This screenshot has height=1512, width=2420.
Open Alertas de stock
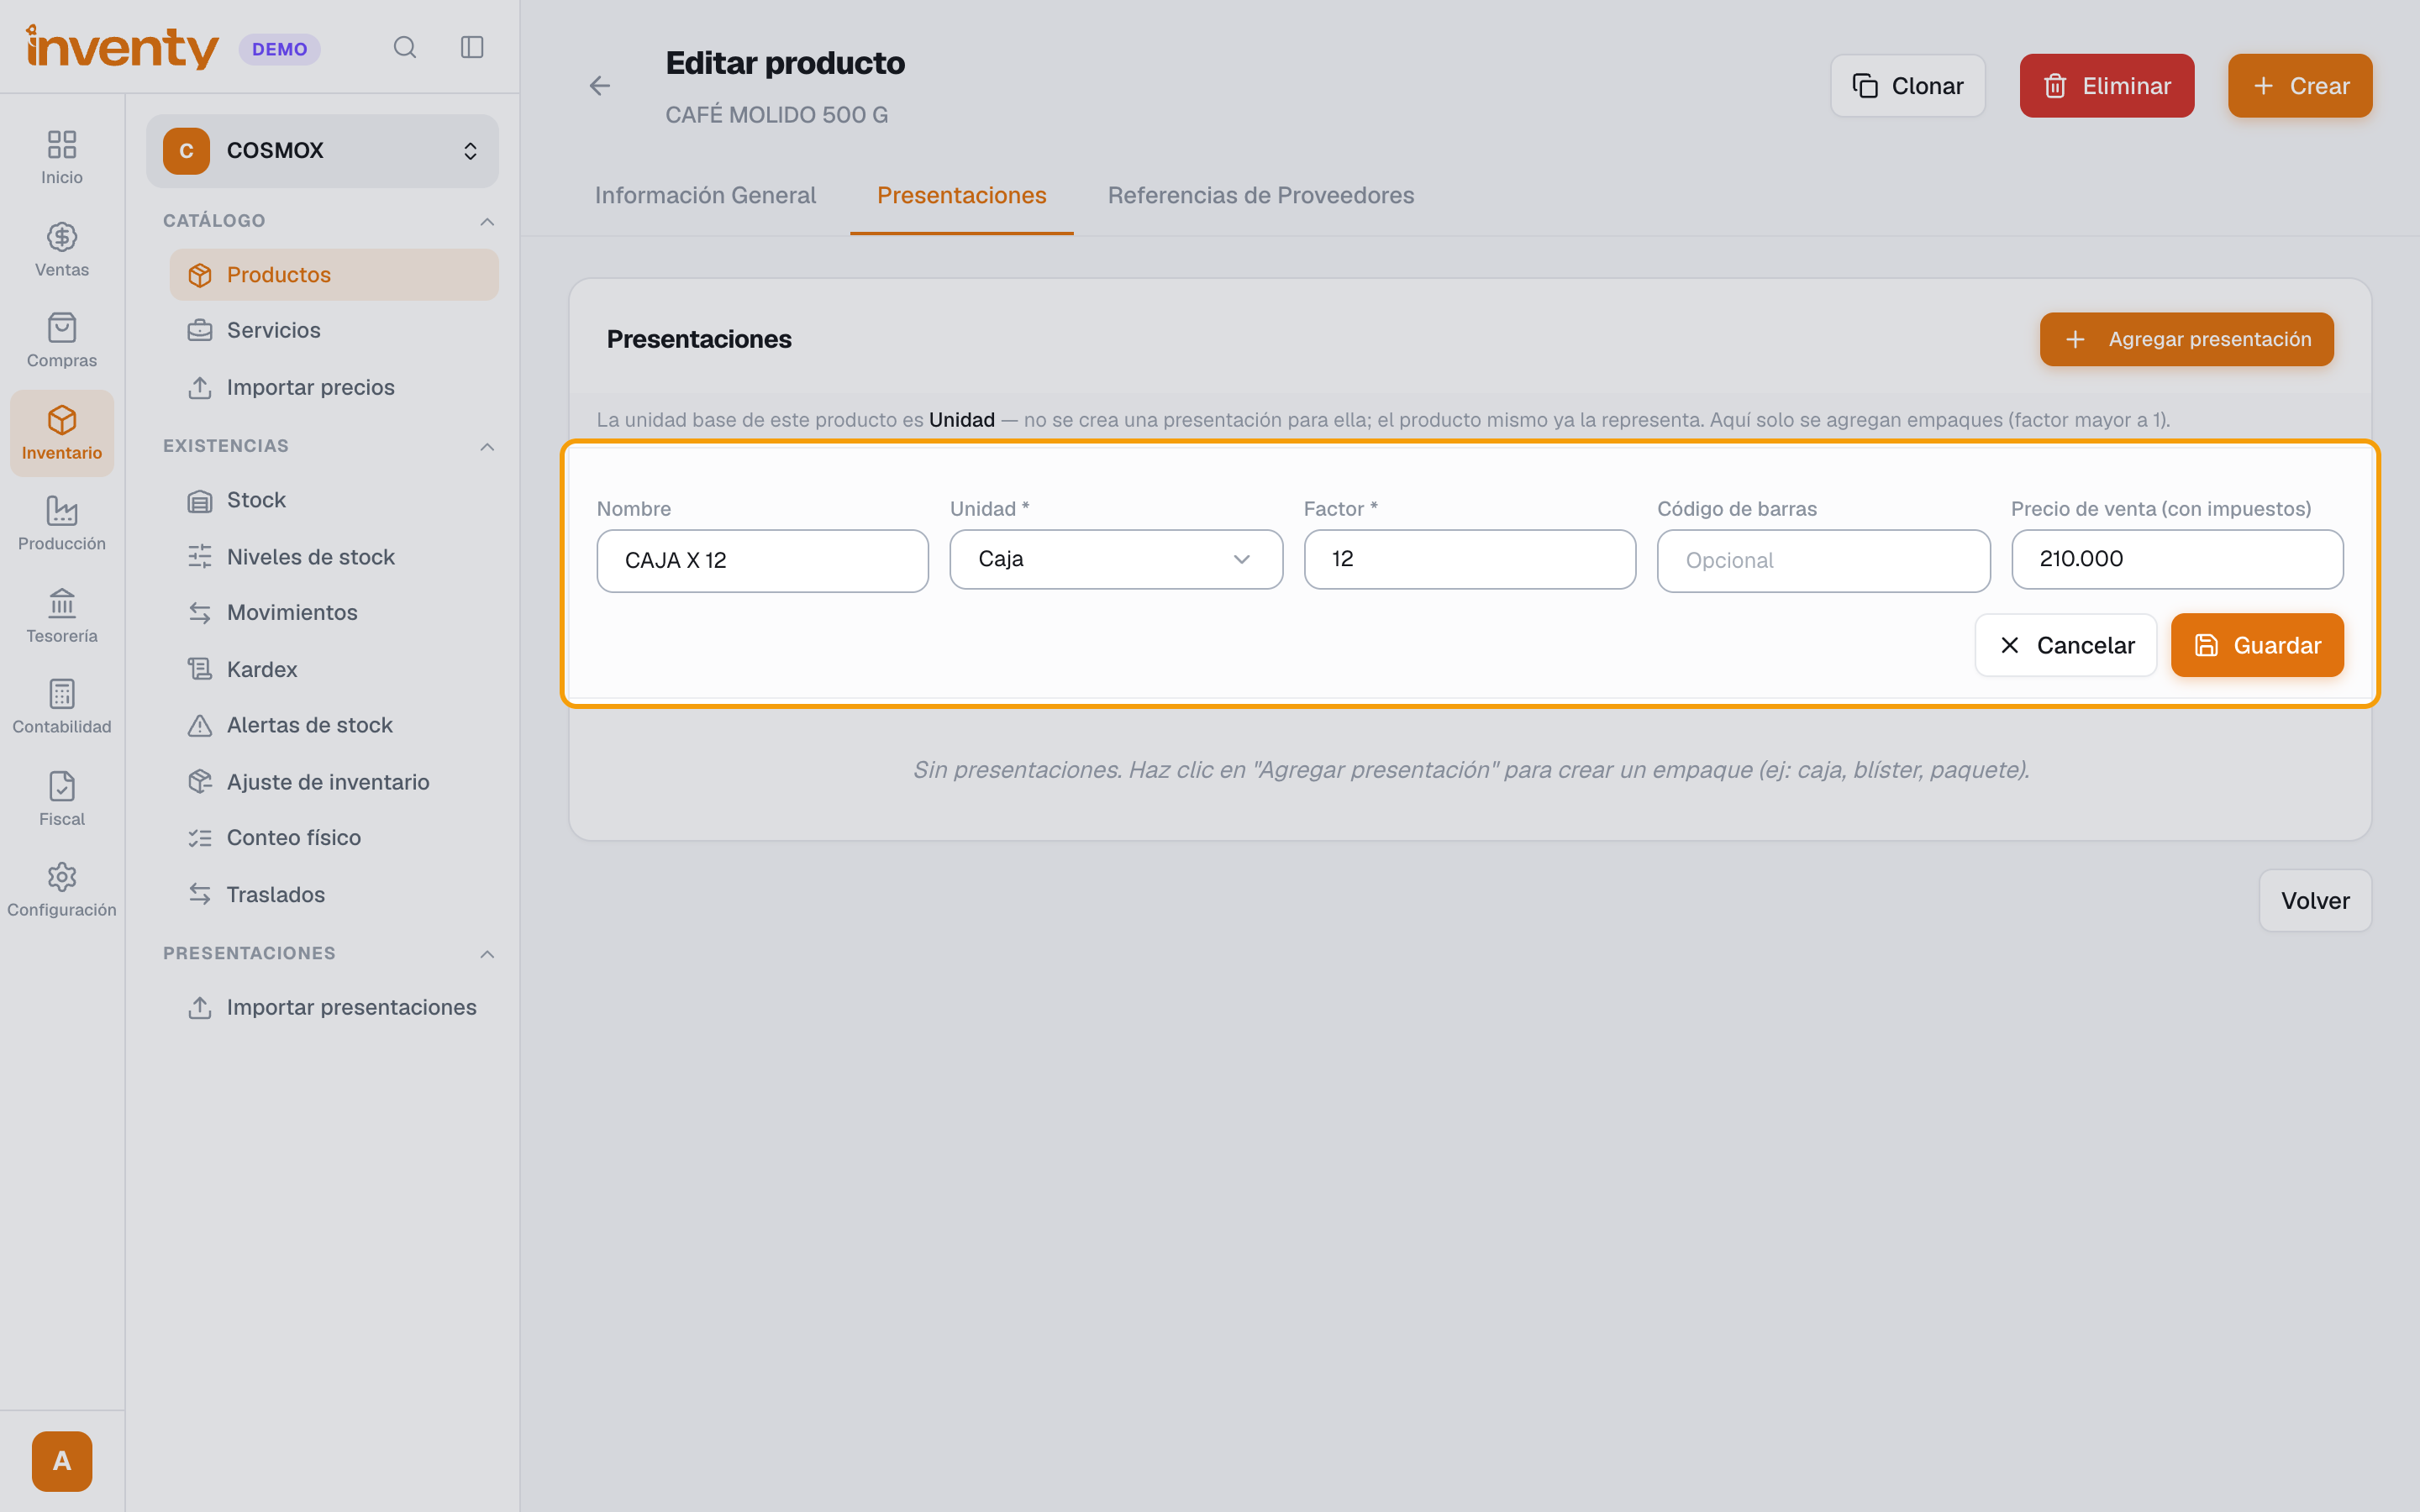click(x=334, y=725)
